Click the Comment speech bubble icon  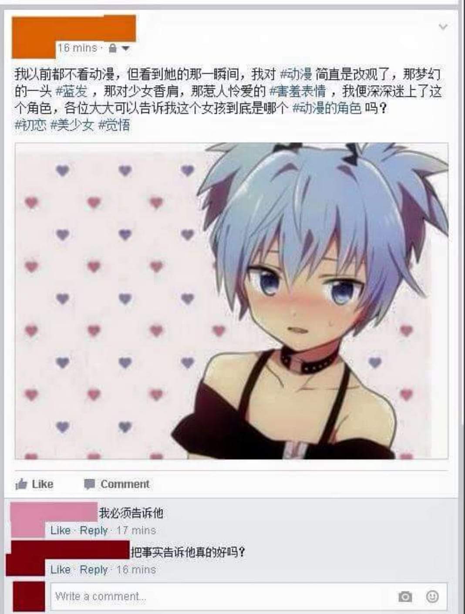tap(89, 484)
